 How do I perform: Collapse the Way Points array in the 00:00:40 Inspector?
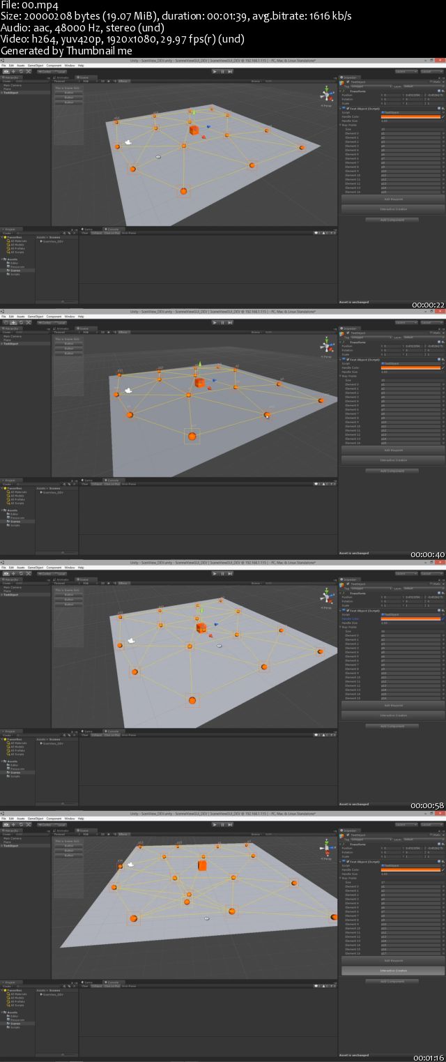[x=339, y=376]
